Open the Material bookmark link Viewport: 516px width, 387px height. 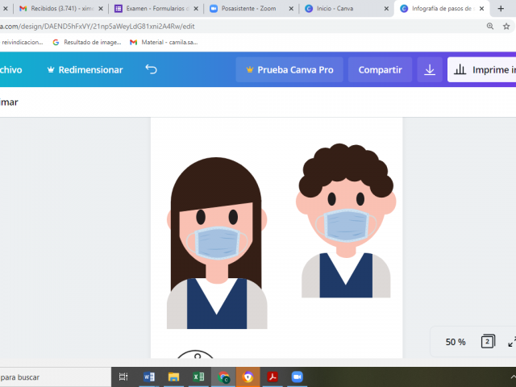164,42
